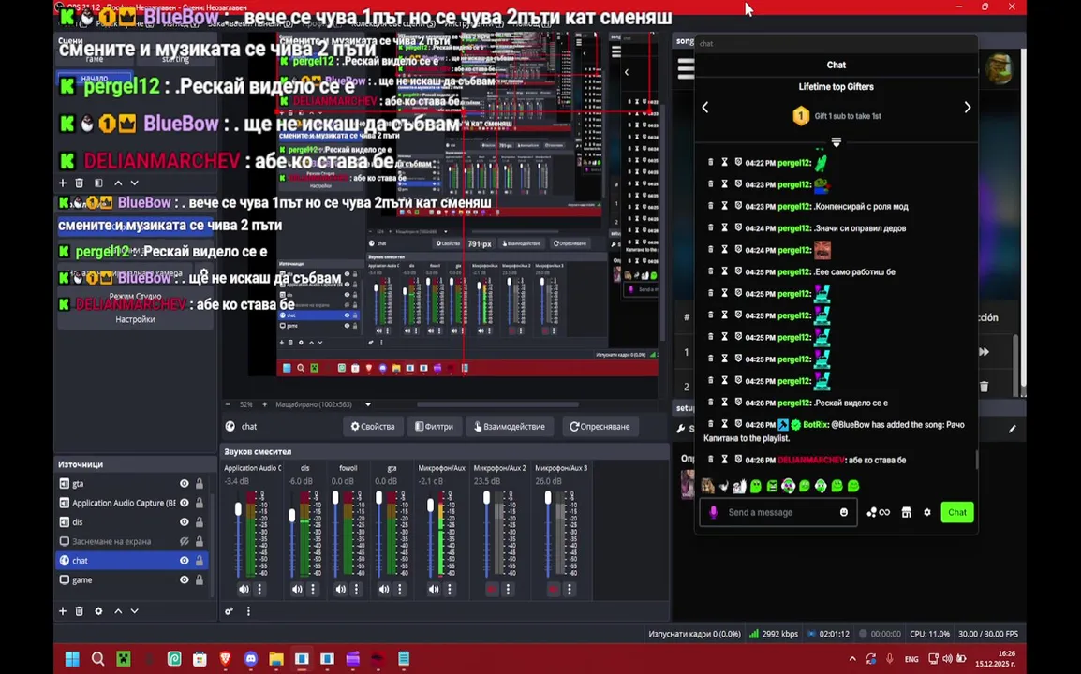
Task: Open the three-dot menu for Микрофон/Aux channel
Action: point(450,589)
